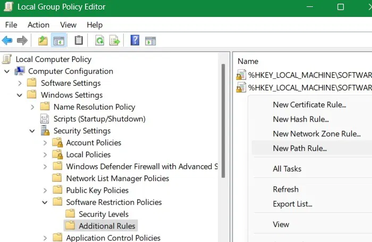The image size is (372, 242).
Task: Click the Forward arrow toolbar icon
Action: coord(22,41)
